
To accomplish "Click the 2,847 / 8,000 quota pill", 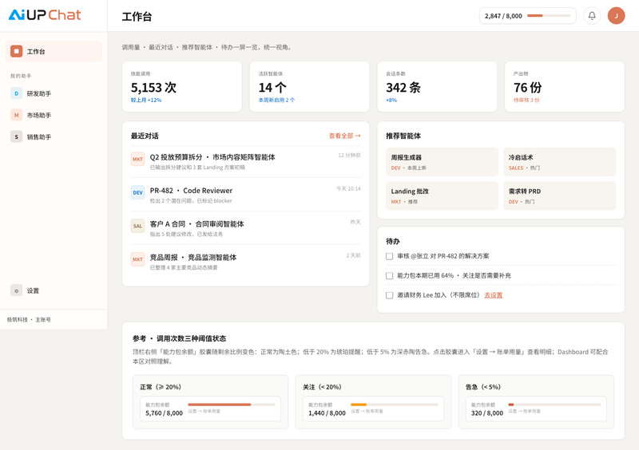I will [527, 16].
